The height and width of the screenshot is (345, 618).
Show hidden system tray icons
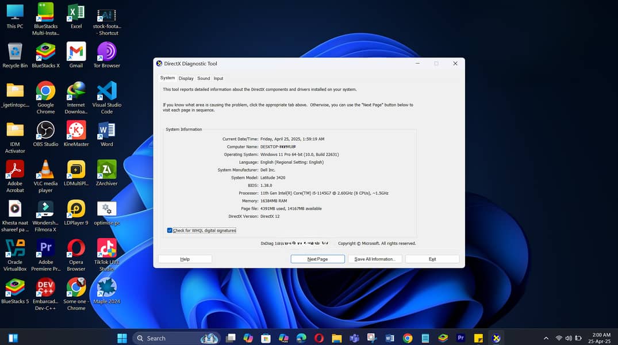pyautogui.click(x=546, y=338)
